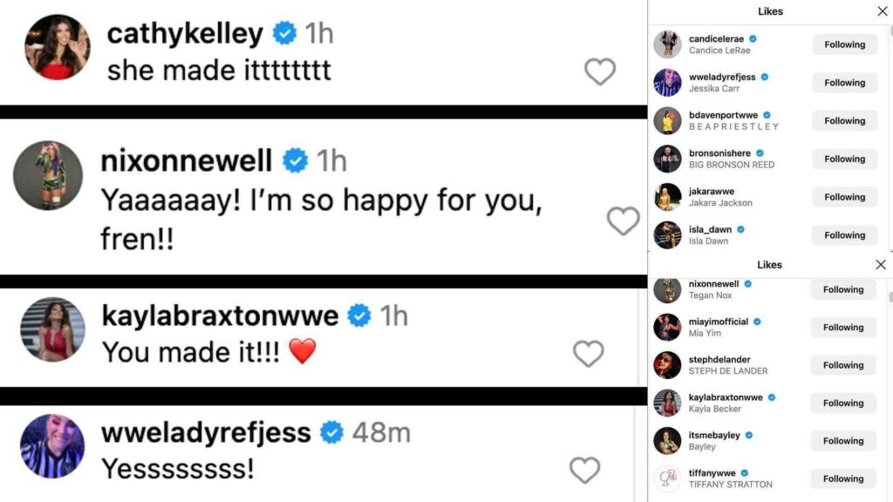View kaylabraxtonwwe's avatar in comments
The height and width of the screenshot is (502, 893).
(52, 329)
